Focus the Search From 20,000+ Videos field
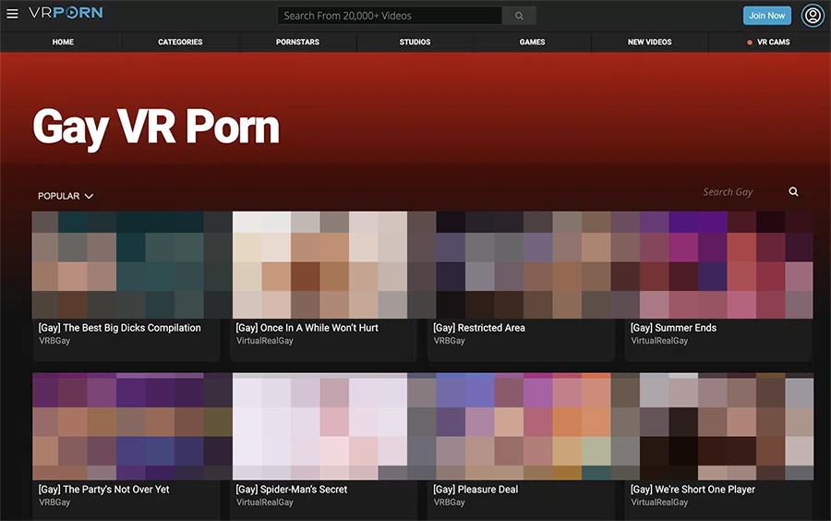831x521 pixels. [390, 16]
